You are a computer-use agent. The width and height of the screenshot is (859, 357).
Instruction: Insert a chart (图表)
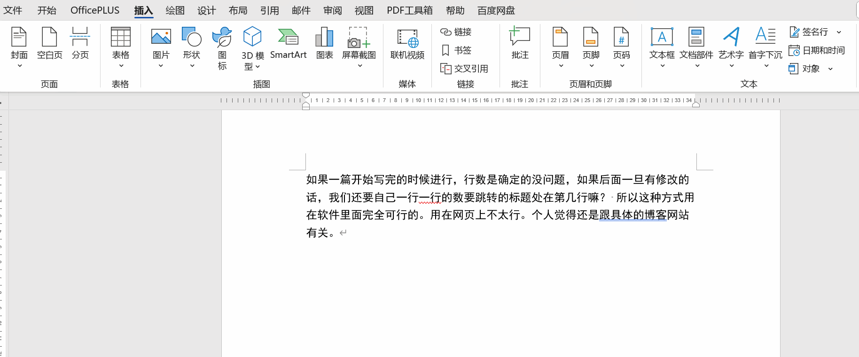(x=324, y=43)
